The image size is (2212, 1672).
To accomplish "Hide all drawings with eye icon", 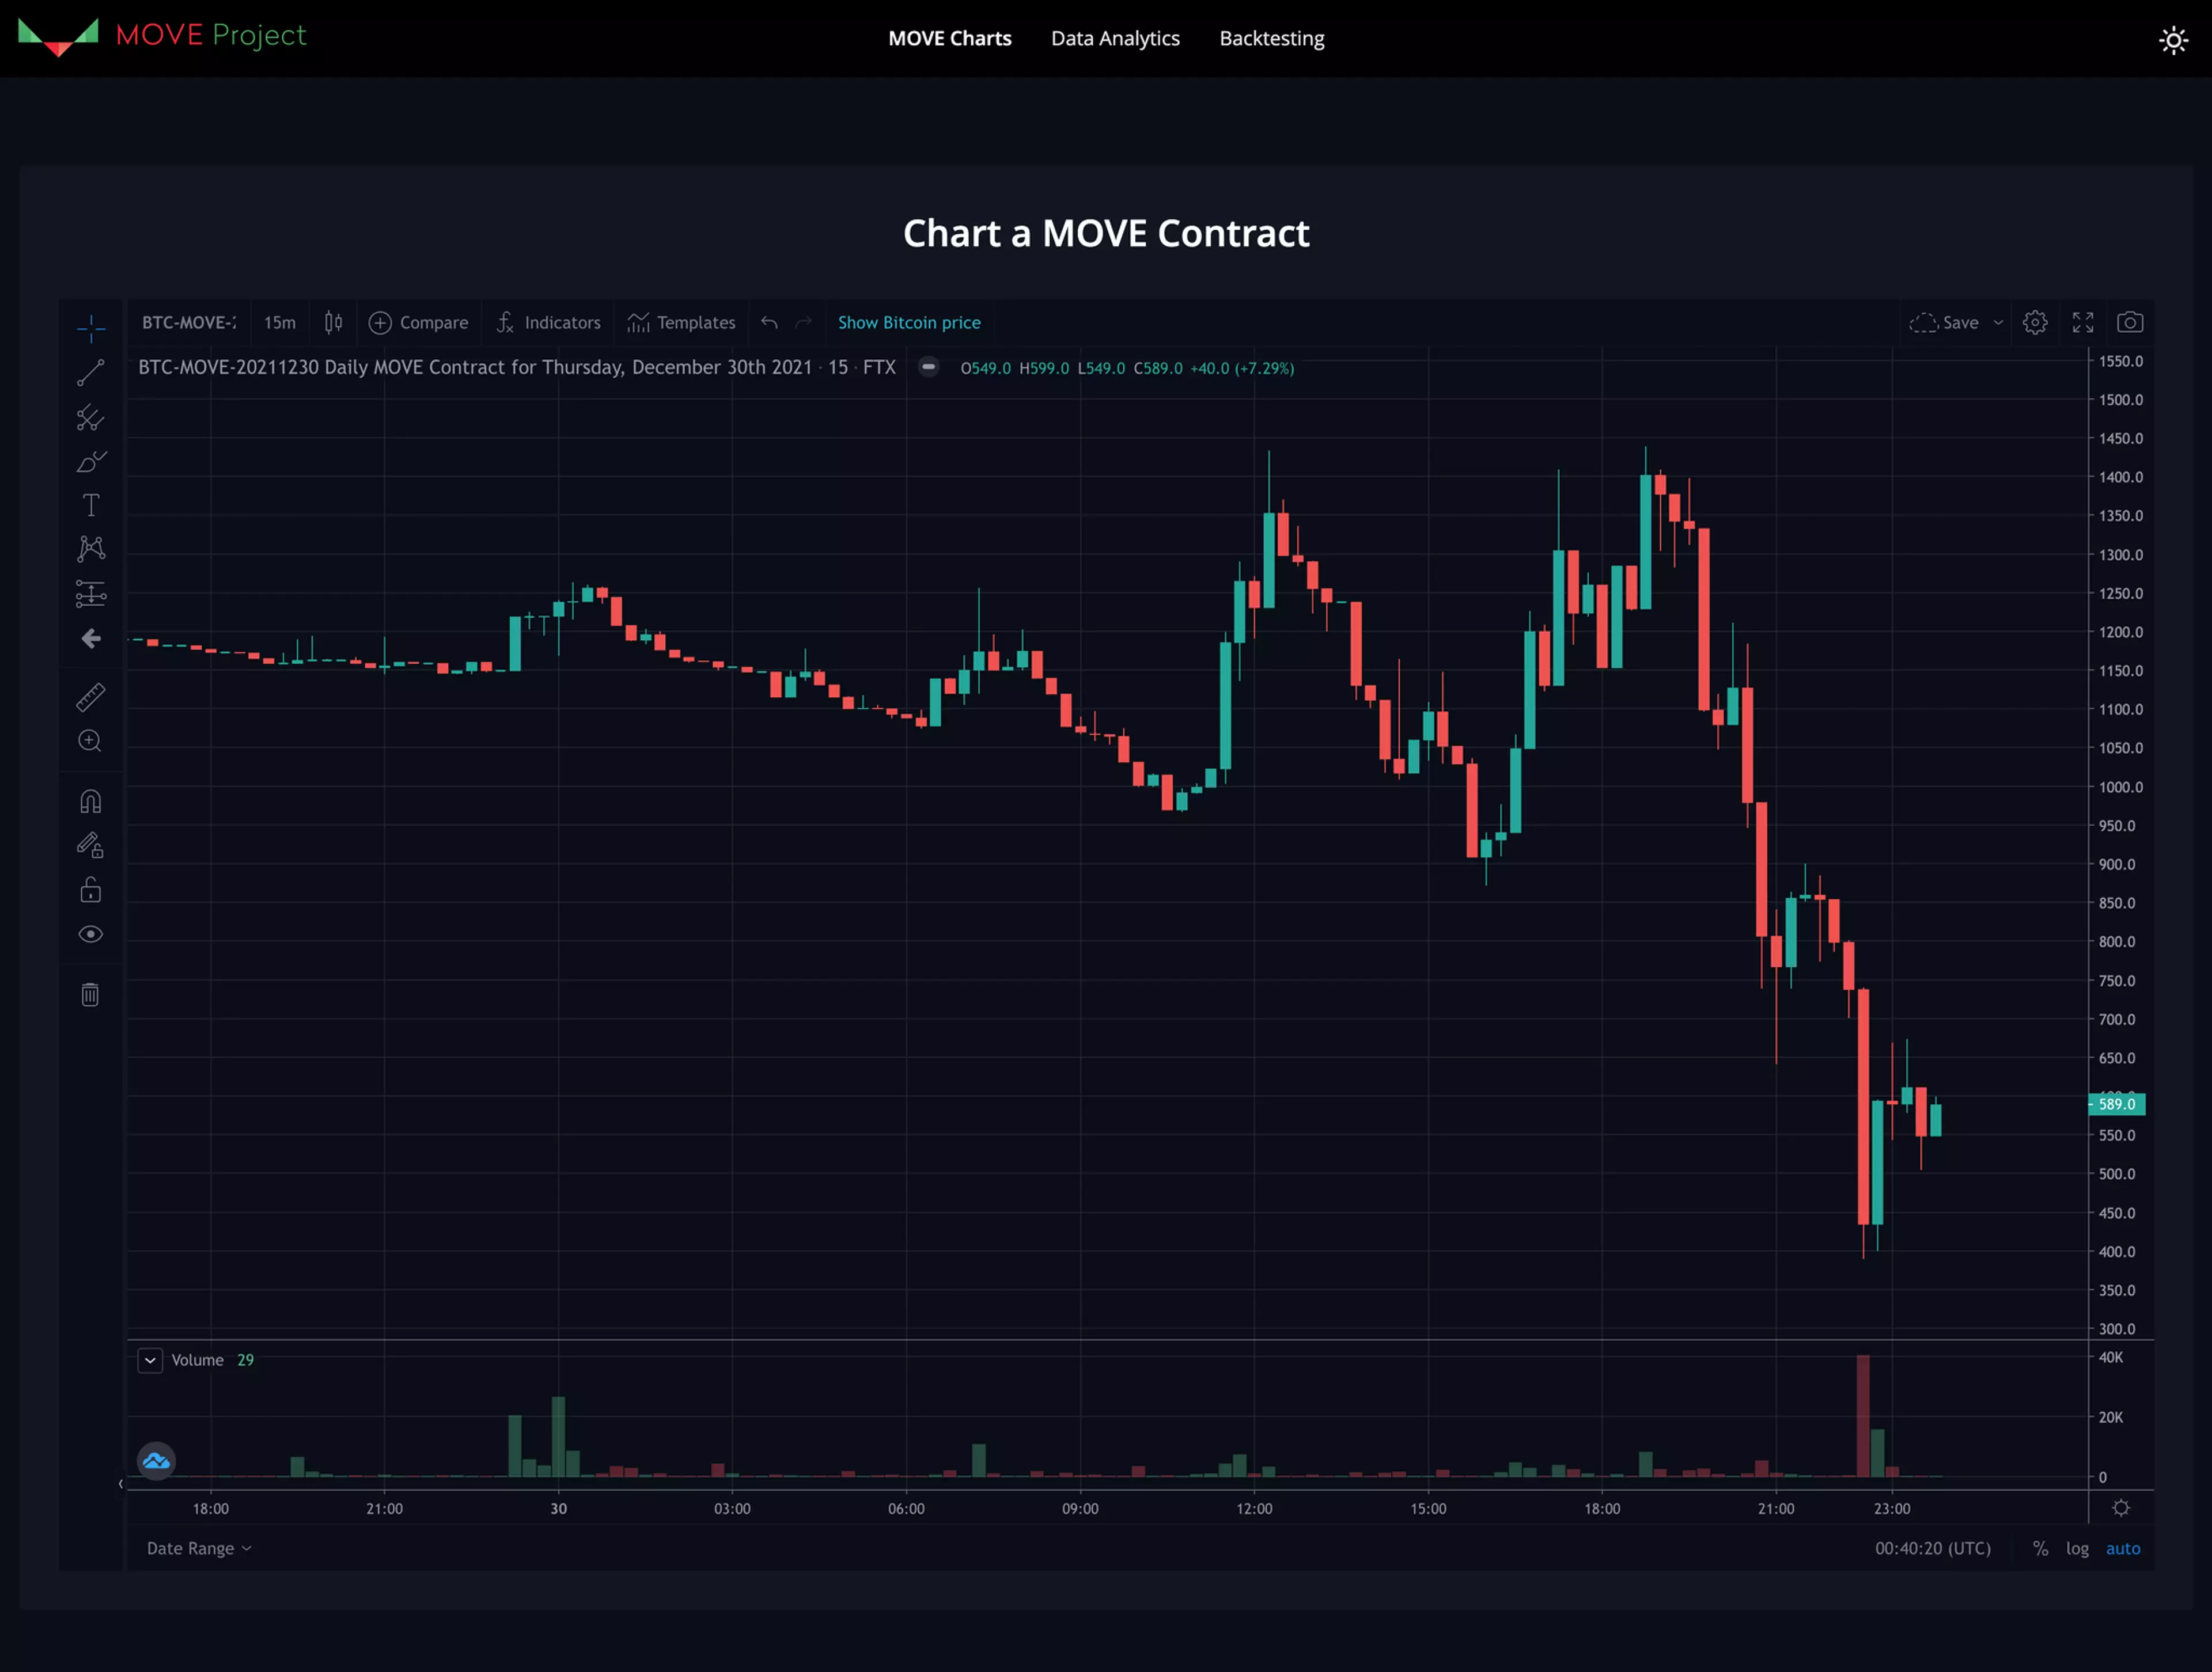I will 90,934.
